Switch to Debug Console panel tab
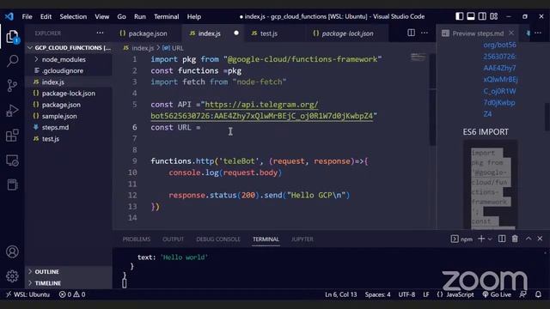Screen dimensions: 550x309 click(x=218, y=239)
